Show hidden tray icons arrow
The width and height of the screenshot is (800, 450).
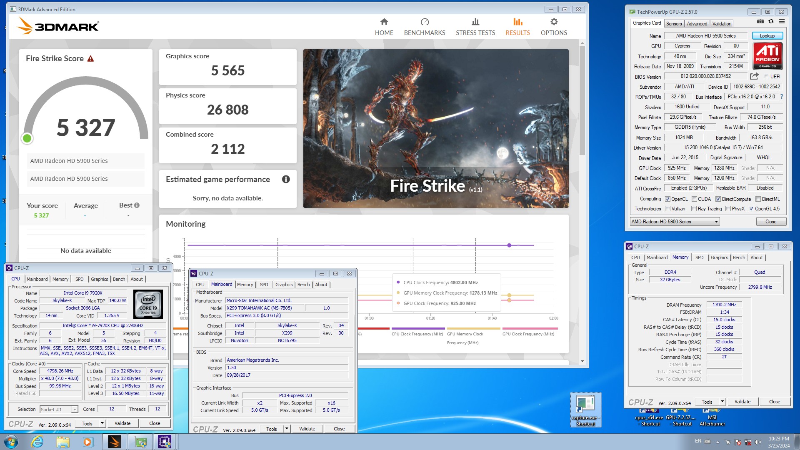[717, 442]
